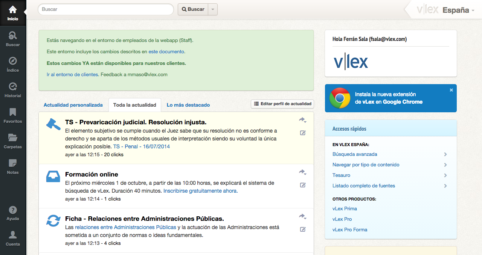Click inside the search input field
Viewport: 482px width, 255px height.
click(x=105, y=9)
